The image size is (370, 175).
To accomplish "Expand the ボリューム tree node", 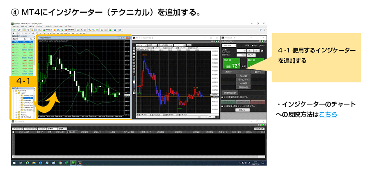I will pos(16,115).
